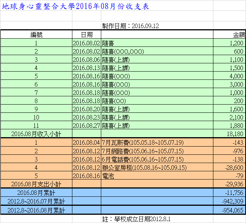Select title 地球身心靈整合大學2016年08月份收支表
This screenshot has width=246, height=223.
(x=75, y=6)
